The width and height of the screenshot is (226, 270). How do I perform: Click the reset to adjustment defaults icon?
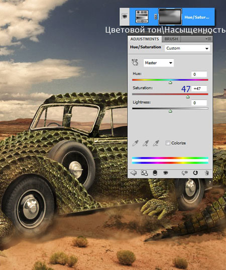[x=195, y=173]
